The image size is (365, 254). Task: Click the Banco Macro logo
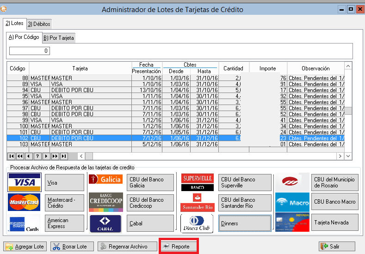click(292, 203)
